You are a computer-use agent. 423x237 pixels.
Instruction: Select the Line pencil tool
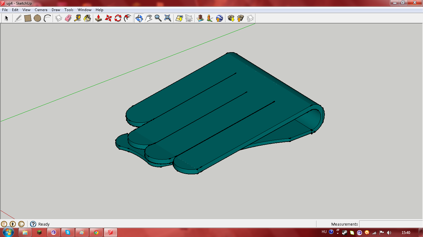[18, 18]
